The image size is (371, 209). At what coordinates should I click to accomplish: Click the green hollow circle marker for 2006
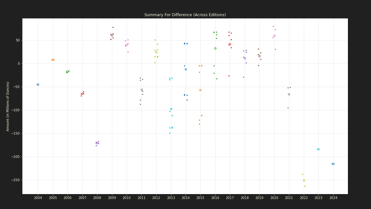pyautogui.click(x=68, y=72)
